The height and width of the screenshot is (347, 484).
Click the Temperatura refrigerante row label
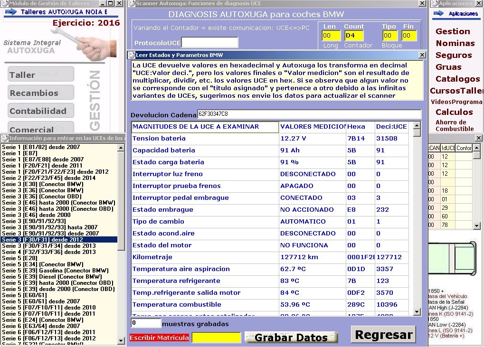[176, 281]
